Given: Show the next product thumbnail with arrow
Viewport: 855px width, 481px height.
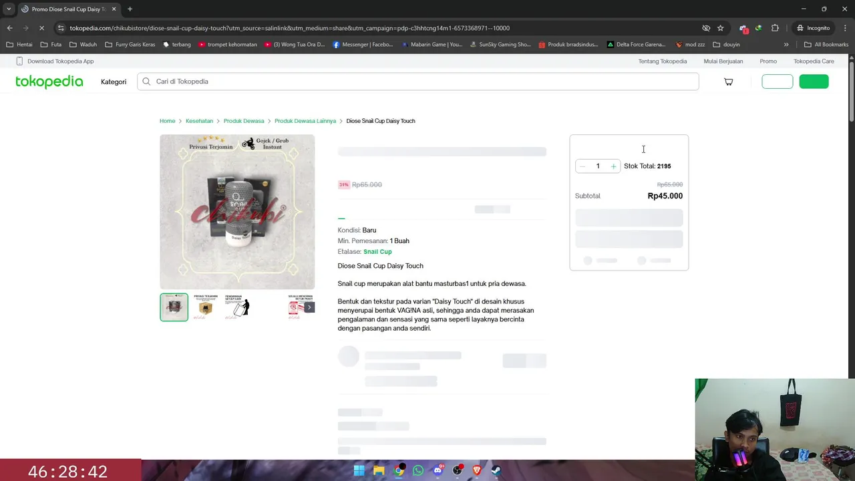Looking at the screenshot, I should coord(309,307).
